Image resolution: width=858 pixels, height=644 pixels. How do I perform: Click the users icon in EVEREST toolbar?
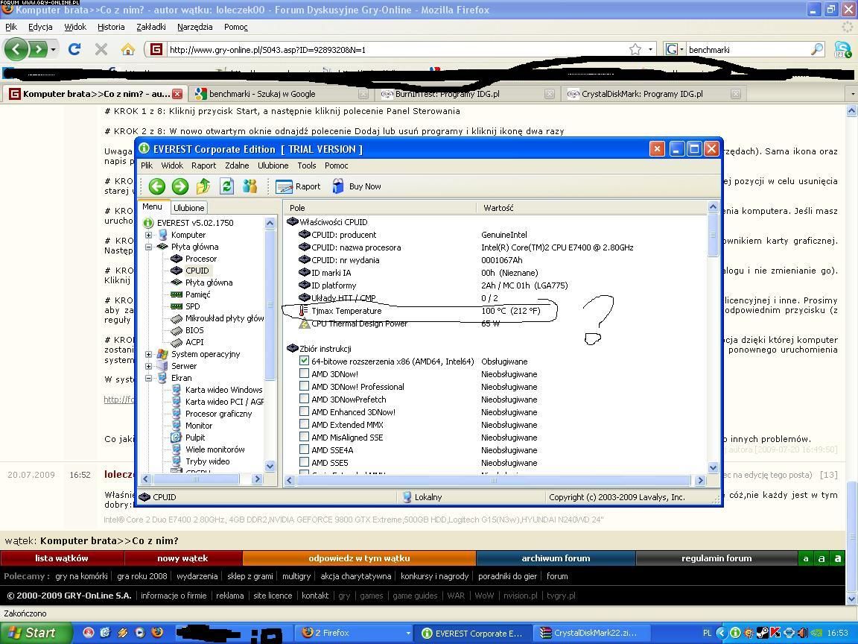pyautogui.click(x=250, y=186)
